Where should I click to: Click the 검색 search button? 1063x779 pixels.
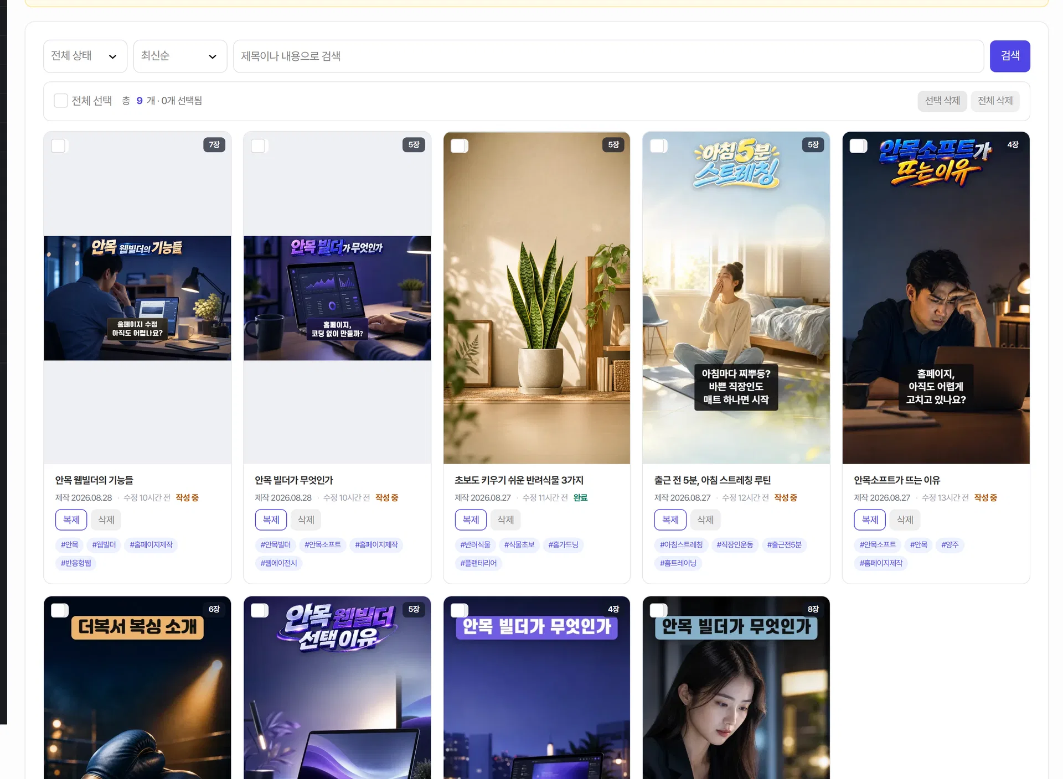tap(1010, 56)
